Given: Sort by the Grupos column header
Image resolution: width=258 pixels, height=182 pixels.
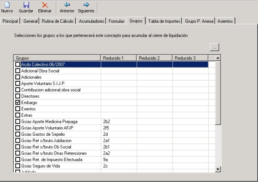Looking at the screenshot, I should click(57, 58).
